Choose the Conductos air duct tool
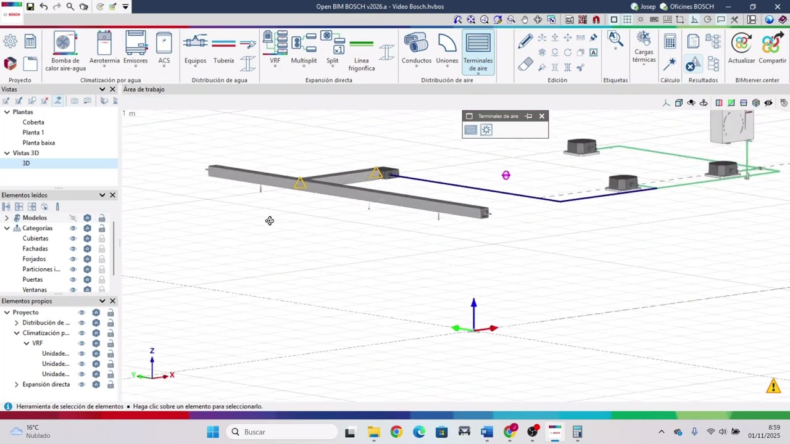Image resolution: width=790 pixels, height=444 pixels. 417,48
